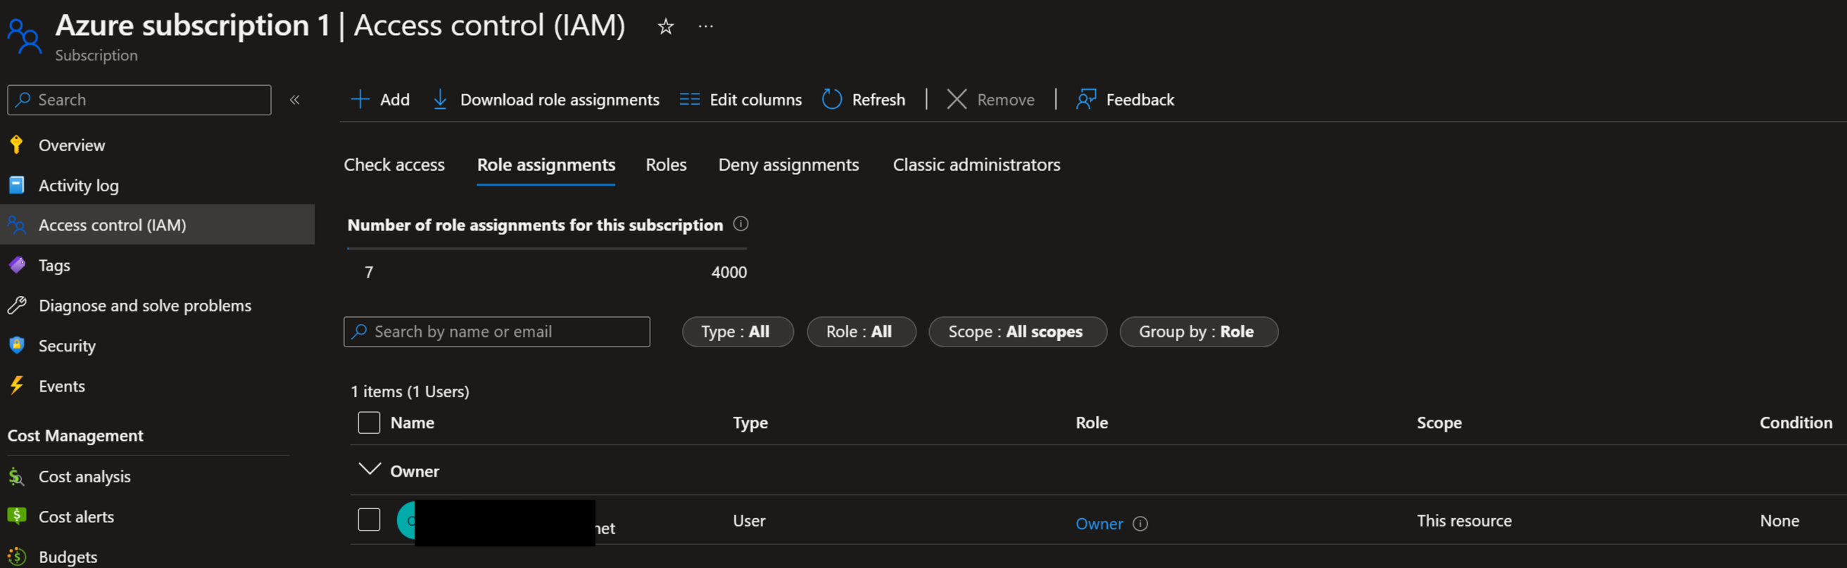
Task: Click the user avatar in Owner row
Action: coord(407,521)
